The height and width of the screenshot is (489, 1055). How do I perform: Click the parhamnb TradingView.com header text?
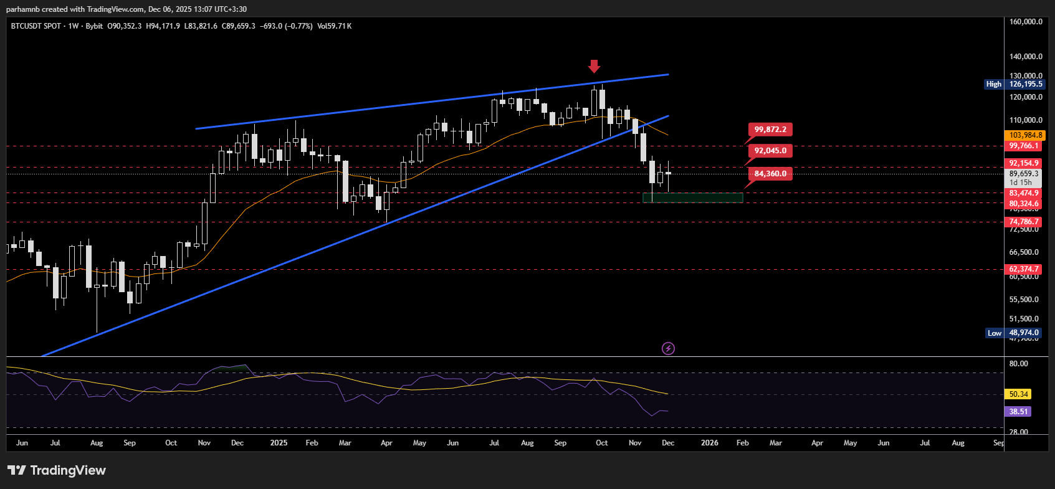tap(127, 9)
